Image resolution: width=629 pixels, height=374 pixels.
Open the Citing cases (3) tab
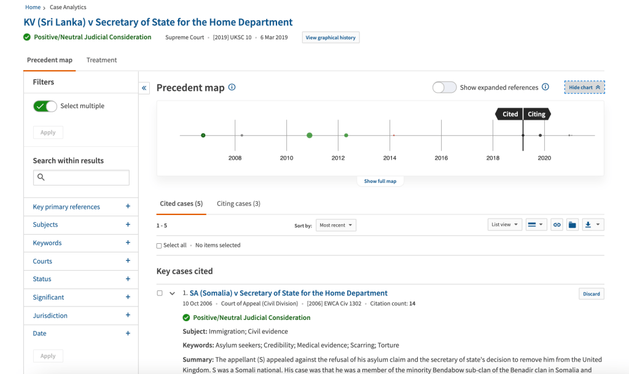pyautogui.click(x=238, y=203)
